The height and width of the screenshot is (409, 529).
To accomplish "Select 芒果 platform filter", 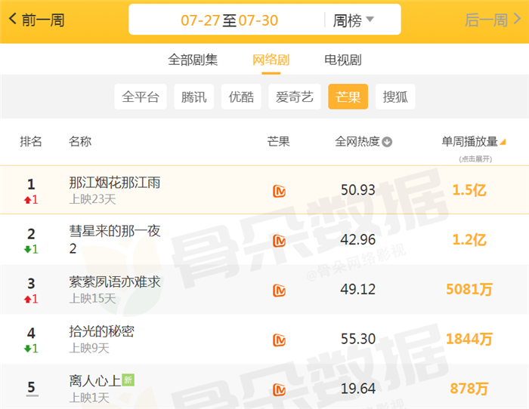I will (x=348, y=97).
